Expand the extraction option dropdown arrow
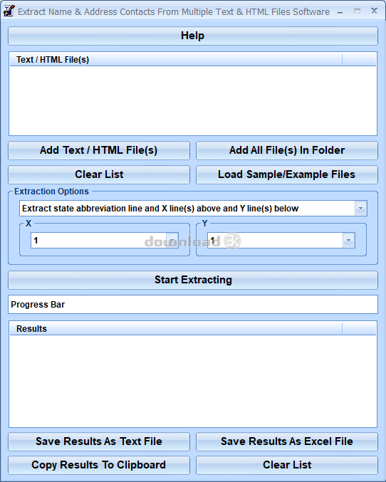The height and width of the screenshot is (482, 386). point(360,209)
